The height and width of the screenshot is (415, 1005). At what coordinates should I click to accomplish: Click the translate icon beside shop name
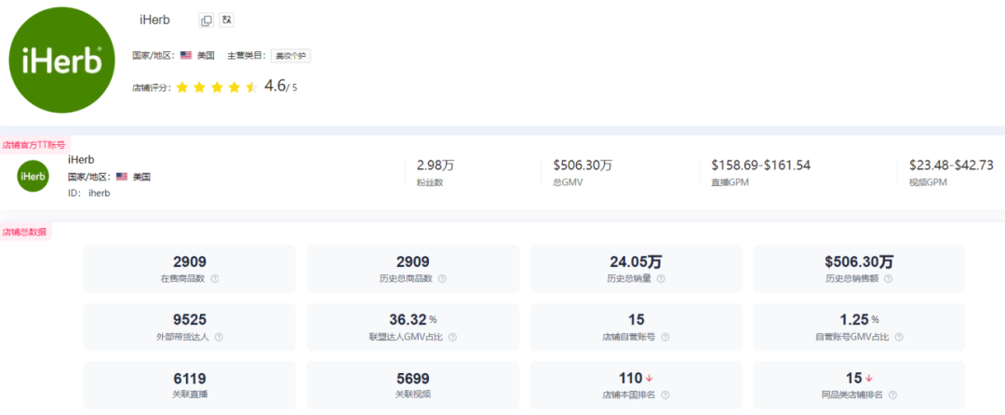tap(226, 20)
